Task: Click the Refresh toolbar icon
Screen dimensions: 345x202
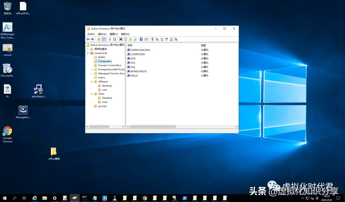Action: pyautogui.click(x=130, y=39)
